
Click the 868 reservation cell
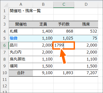point(64,32)
